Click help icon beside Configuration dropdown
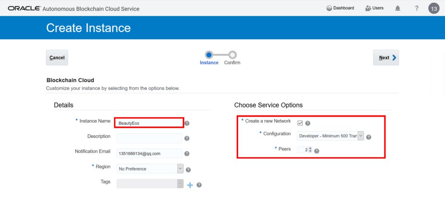The image size is (445, 209). [x=368, y=137]
